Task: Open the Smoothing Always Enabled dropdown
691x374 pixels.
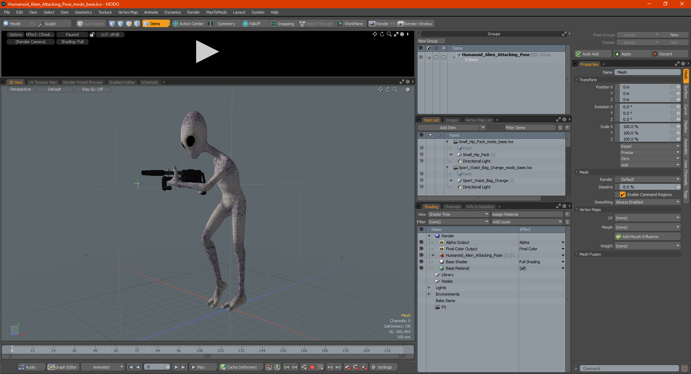Action: [647, 202]
